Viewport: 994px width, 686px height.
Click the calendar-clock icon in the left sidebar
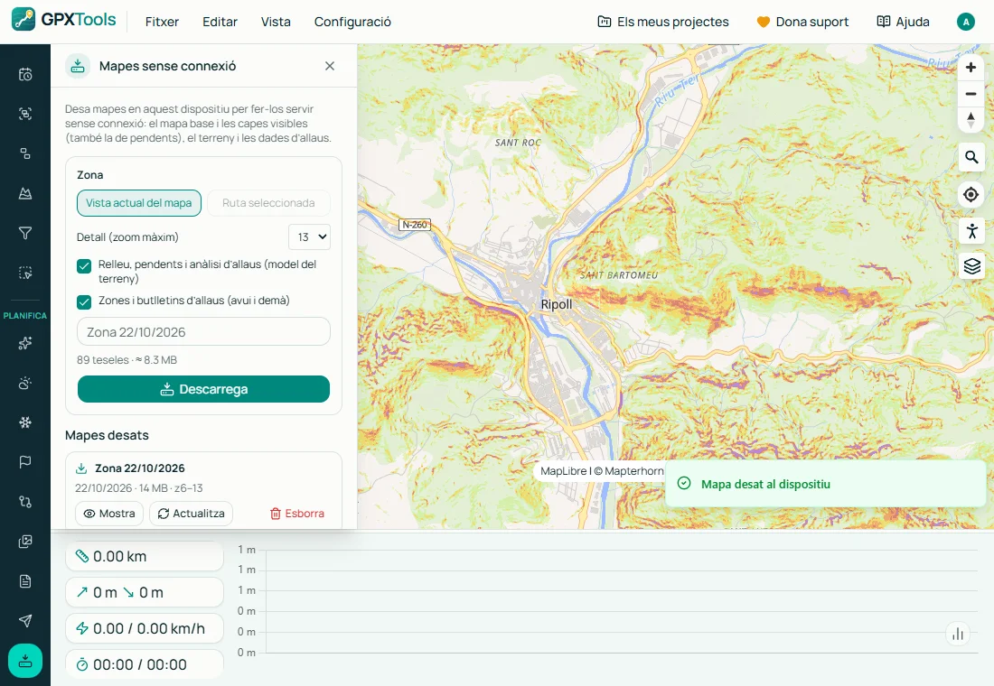25,74
